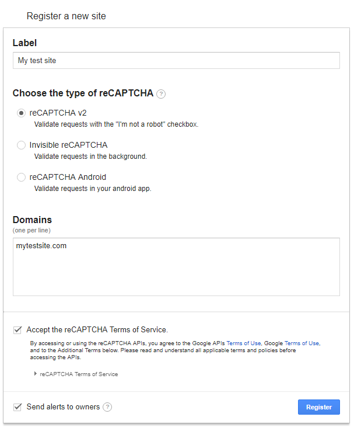Expand the reCAPTCHA Terms of Service triangle

pyautogui.click(x=36, y=374)
